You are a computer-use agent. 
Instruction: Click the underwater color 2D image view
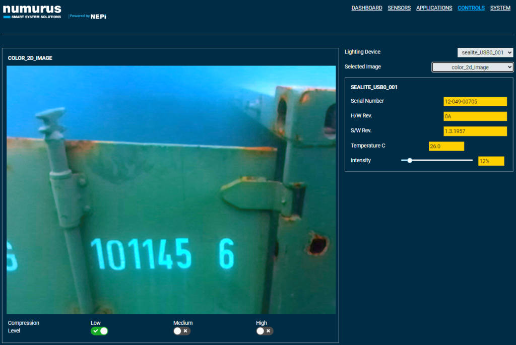tap(171, 190)
